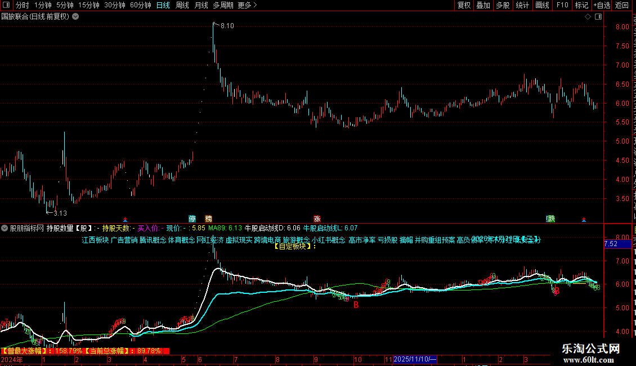The image size is (636, 366).
Task: Switch to 月线 monthly chart
Action: click(x=201, y=5)
